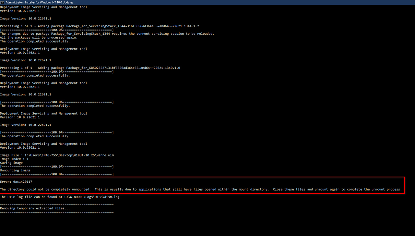Click the window title 'Administrator: Installer for Windows NT 10.0 Updates'
Image resolution: width=415 pixels, height=236 pixels.
tap(39, 2)
